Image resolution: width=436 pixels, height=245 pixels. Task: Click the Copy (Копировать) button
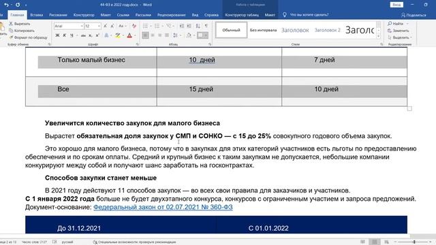point(22,31)
